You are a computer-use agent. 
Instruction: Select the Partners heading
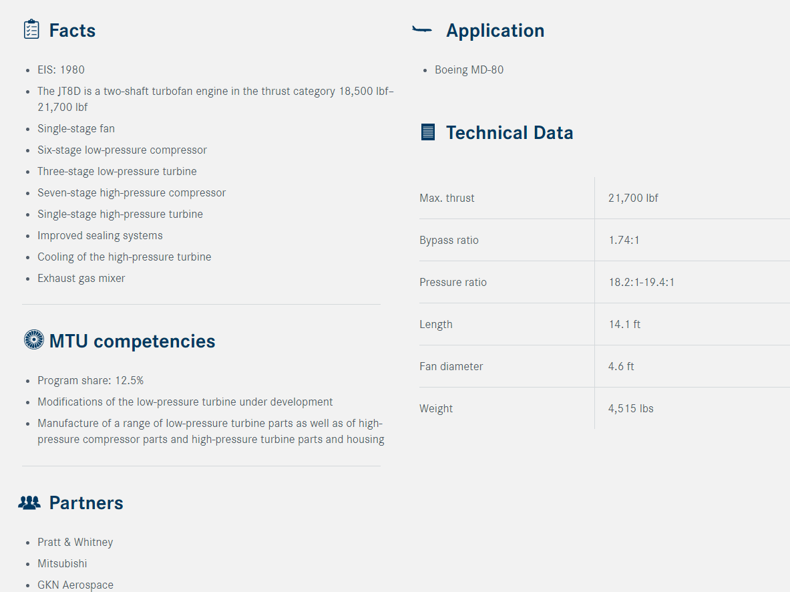pyautogui.click(x=86, y=503)
